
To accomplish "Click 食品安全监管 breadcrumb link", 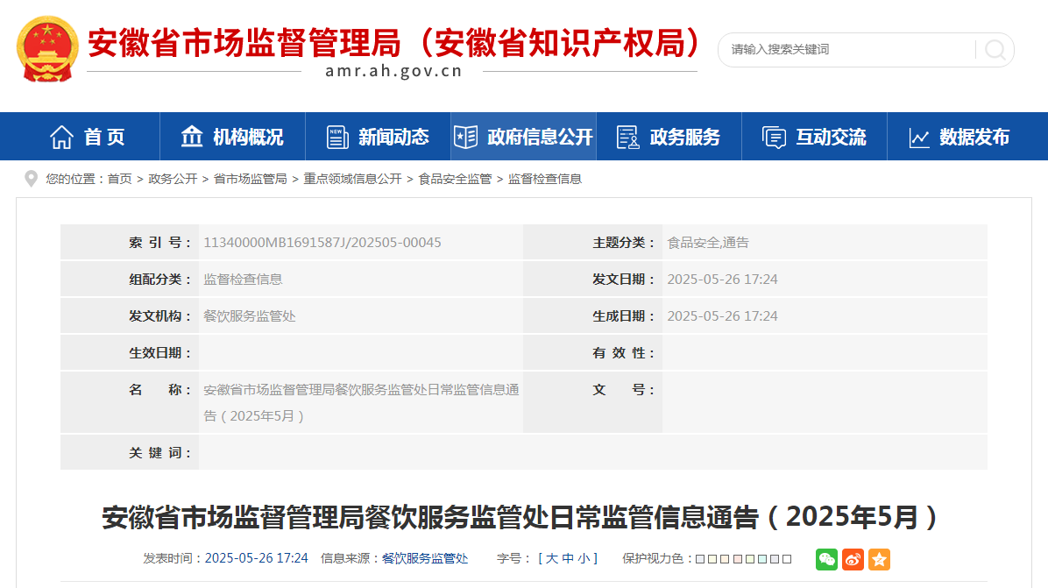I will tap(455, 179).
